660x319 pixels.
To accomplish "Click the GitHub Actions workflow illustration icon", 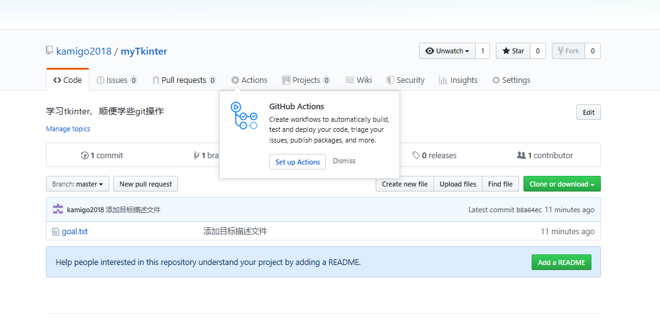I will (243, 116).
